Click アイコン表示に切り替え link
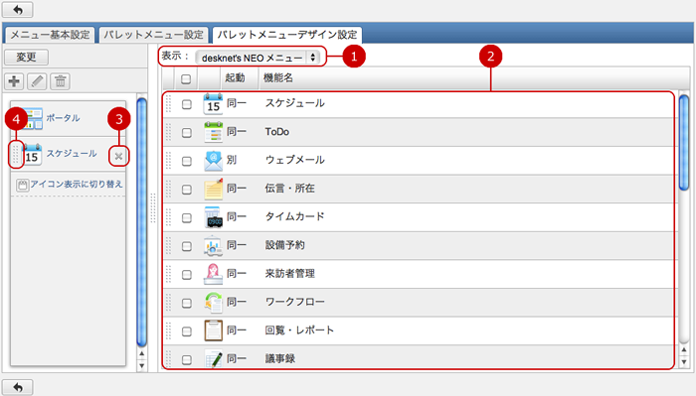This screenshot has width=696, height=396. [77, 184]
